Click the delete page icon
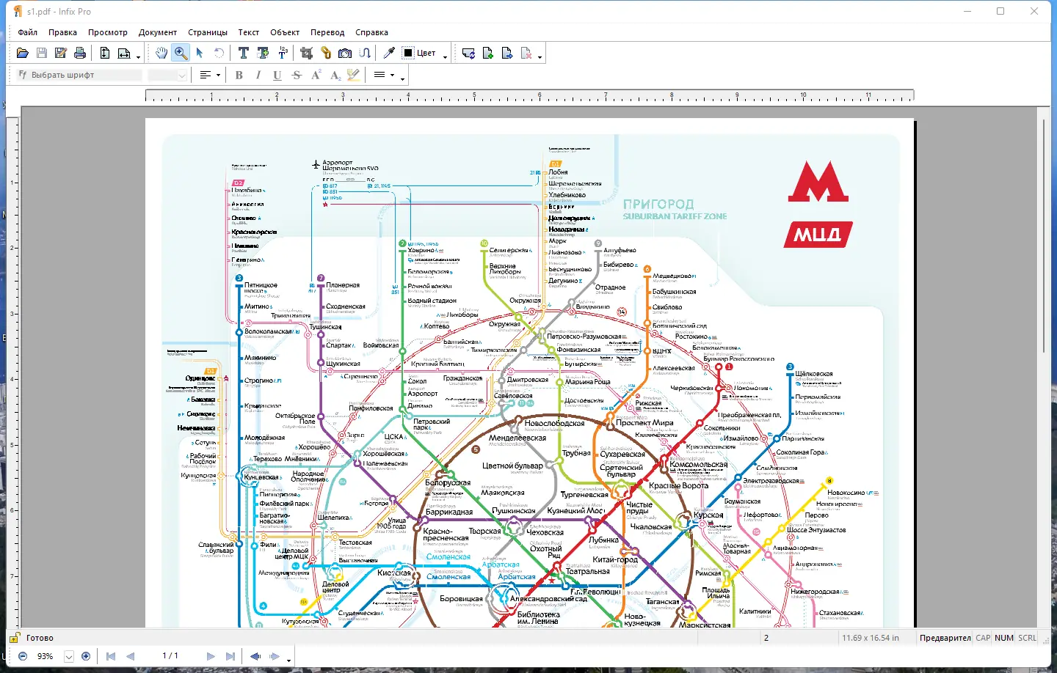 pos(526,53)
